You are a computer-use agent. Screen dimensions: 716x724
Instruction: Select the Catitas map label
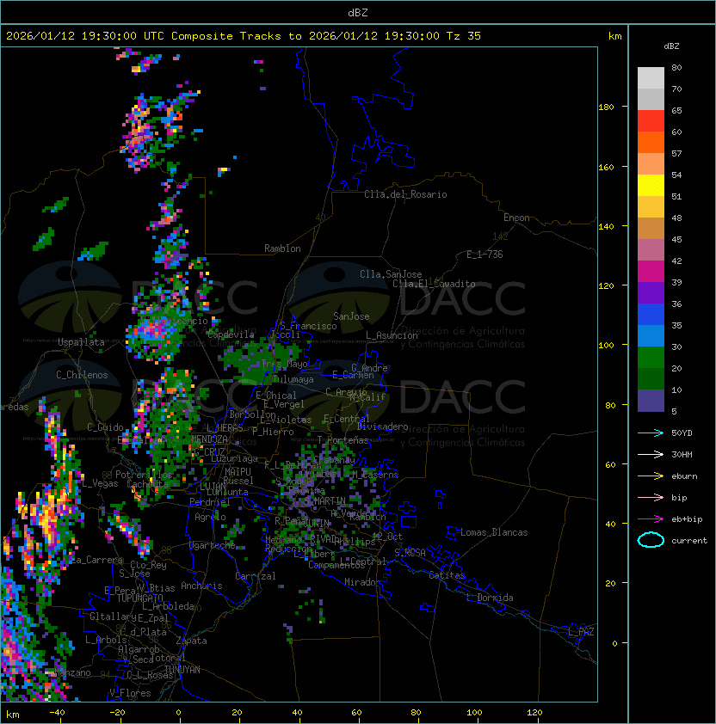447,575
